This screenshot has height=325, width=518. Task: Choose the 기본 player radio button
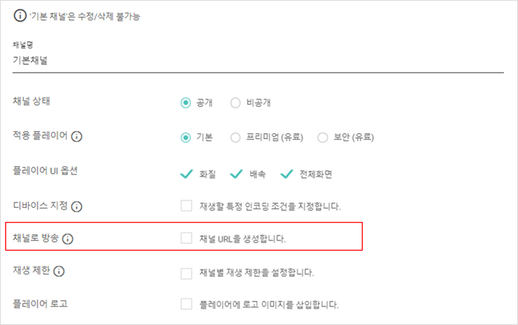[186, 137]
